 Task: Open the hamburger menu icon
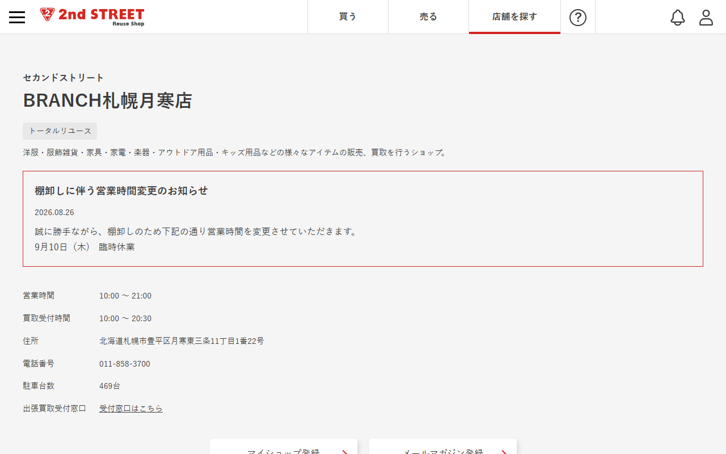tap(17, 17)
